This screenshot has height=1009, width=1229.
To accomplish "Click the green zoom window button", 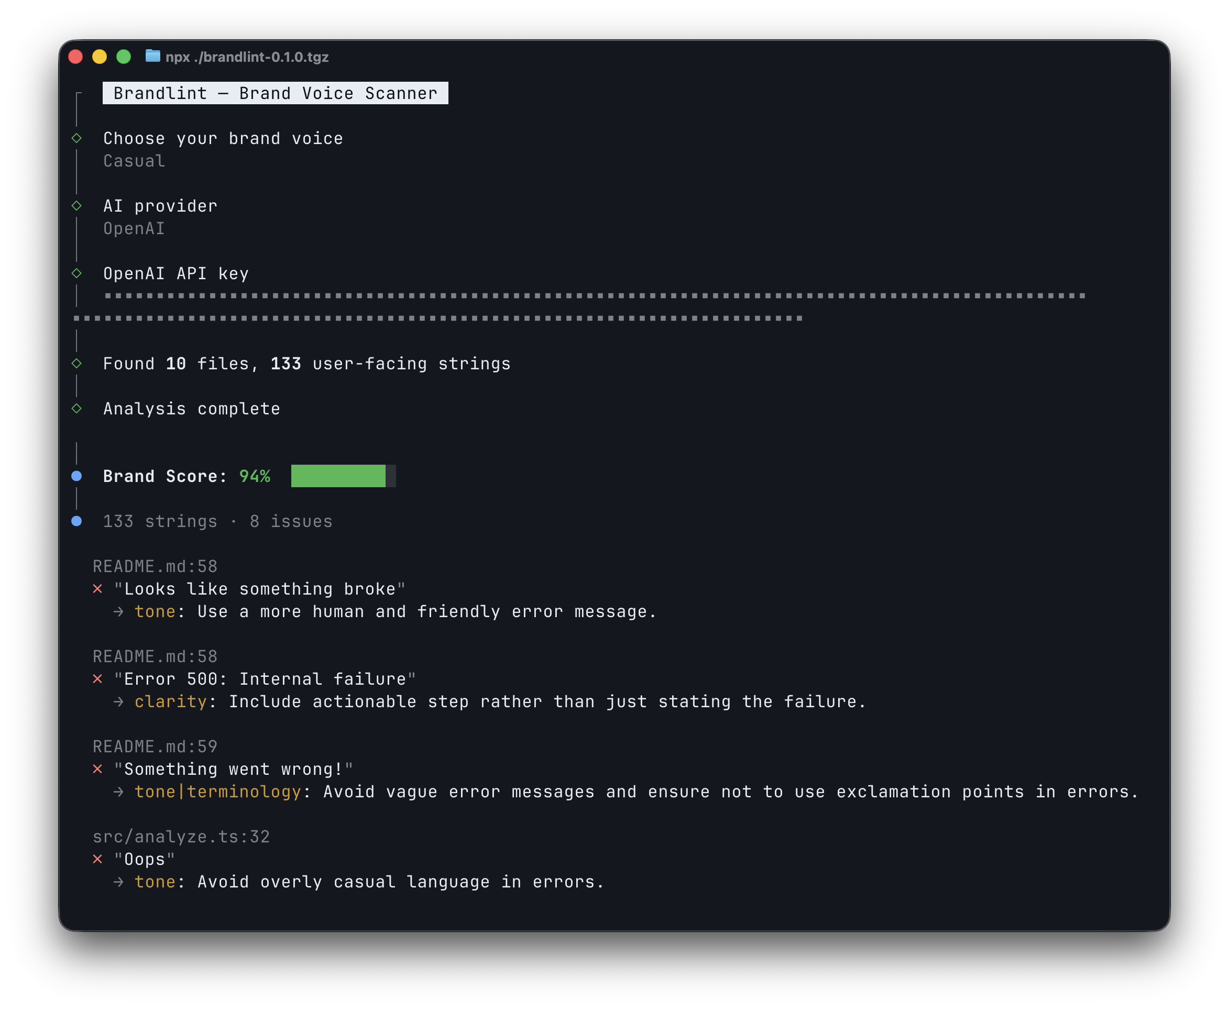I will point(124,57).
